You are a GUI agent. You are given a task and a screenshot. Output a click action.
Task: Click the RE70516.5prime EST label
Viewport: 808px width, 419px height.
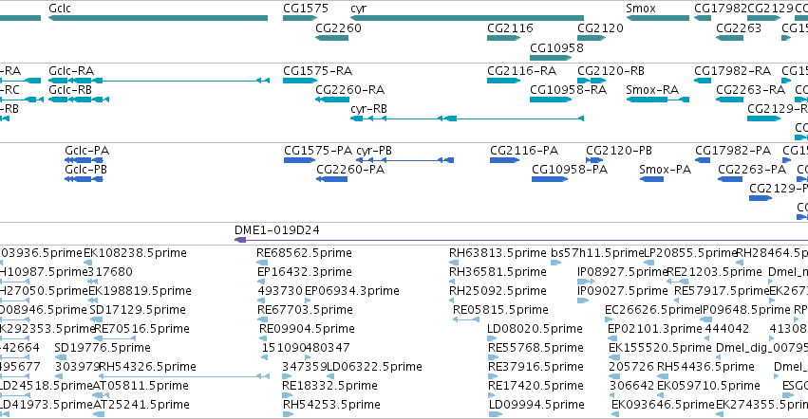[x=141, y=329]
